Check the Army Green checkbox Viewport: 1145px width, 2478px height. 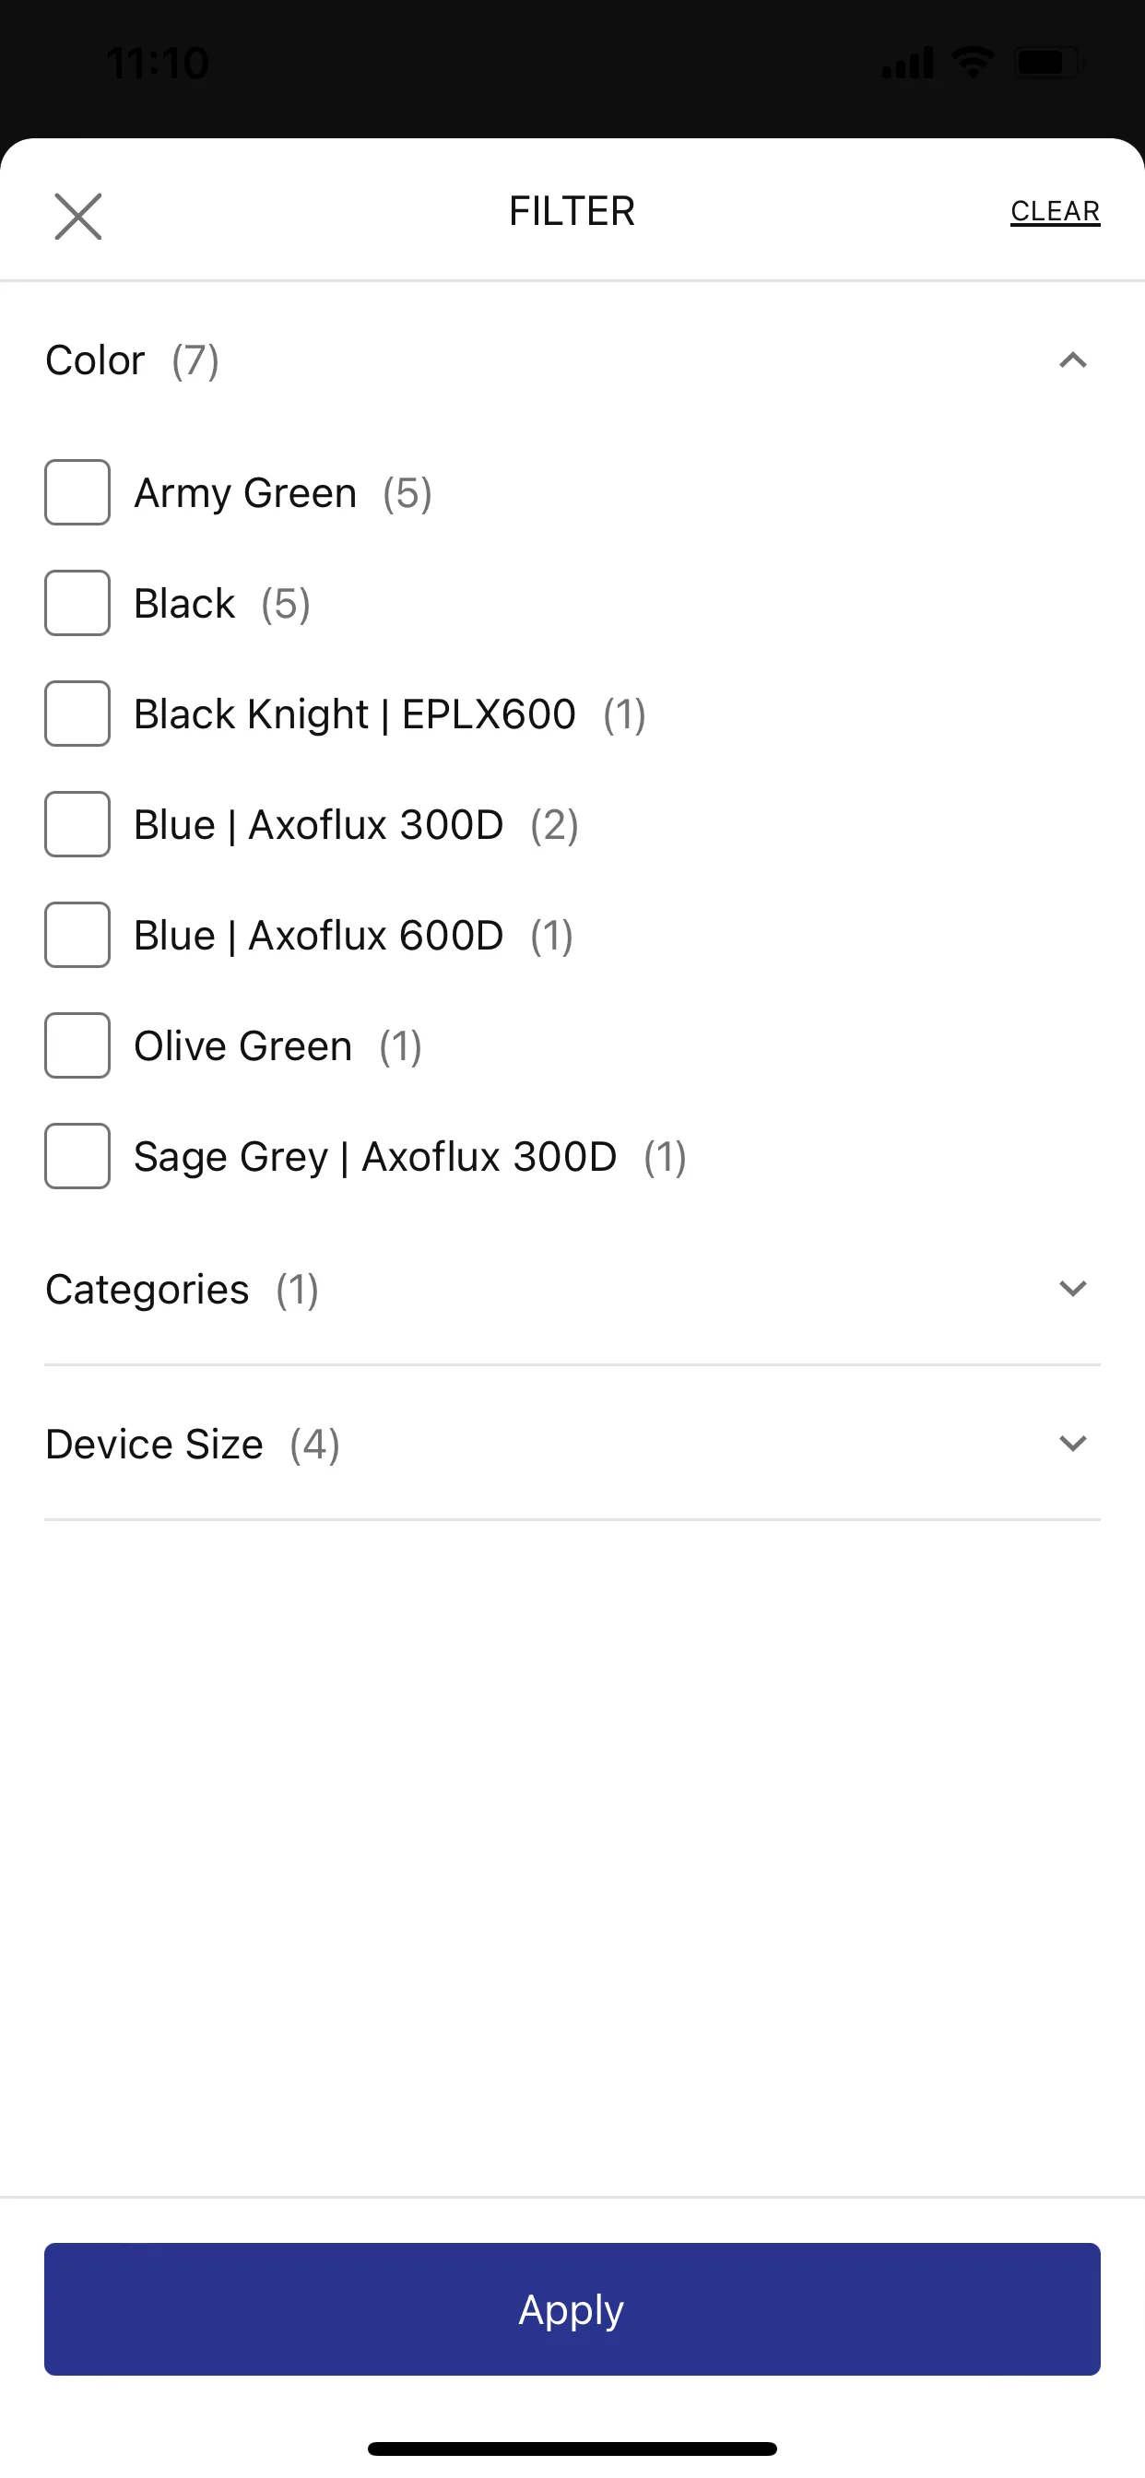[77, 492]
